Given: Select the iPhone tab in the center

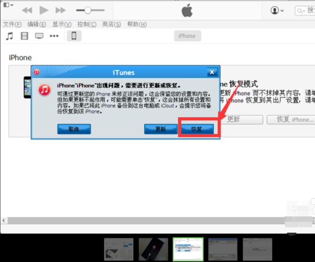Looking at the screenshot, I should (x=187, y=36).
